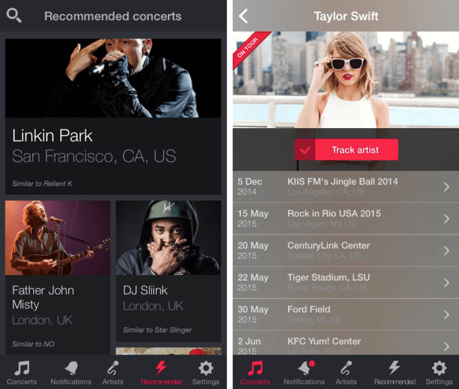
Task: Expand KIIS FM's Jingle Ball 2014 chevron
Action: tap(446, 187)
